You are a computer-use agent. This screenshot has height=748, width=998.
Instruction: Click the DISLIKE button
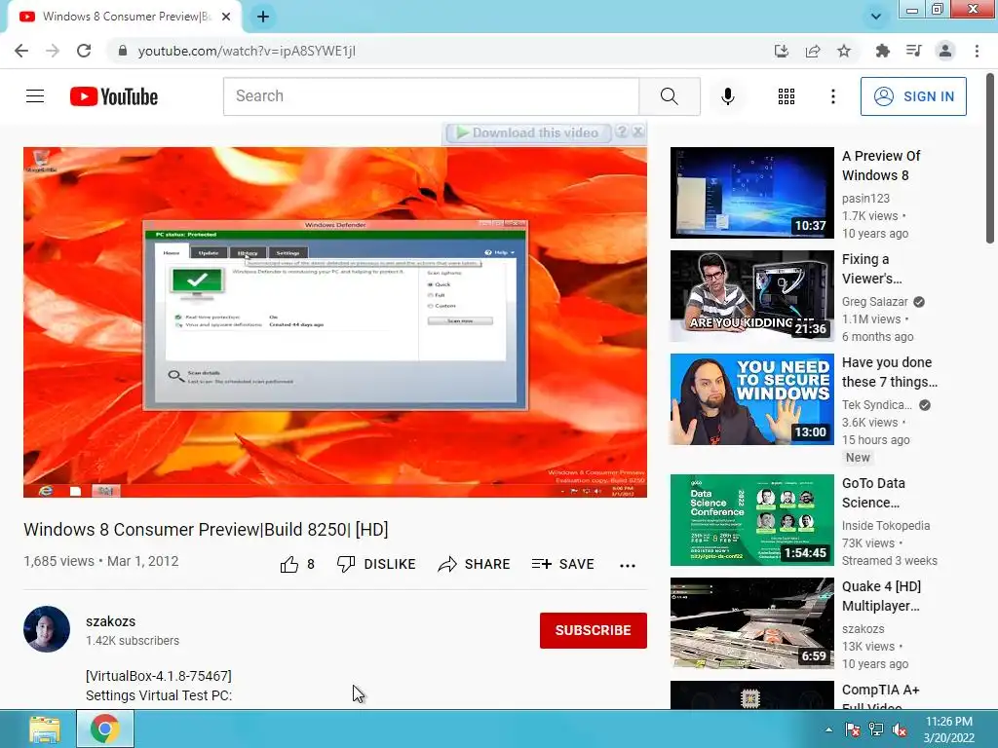coord(376,564)
